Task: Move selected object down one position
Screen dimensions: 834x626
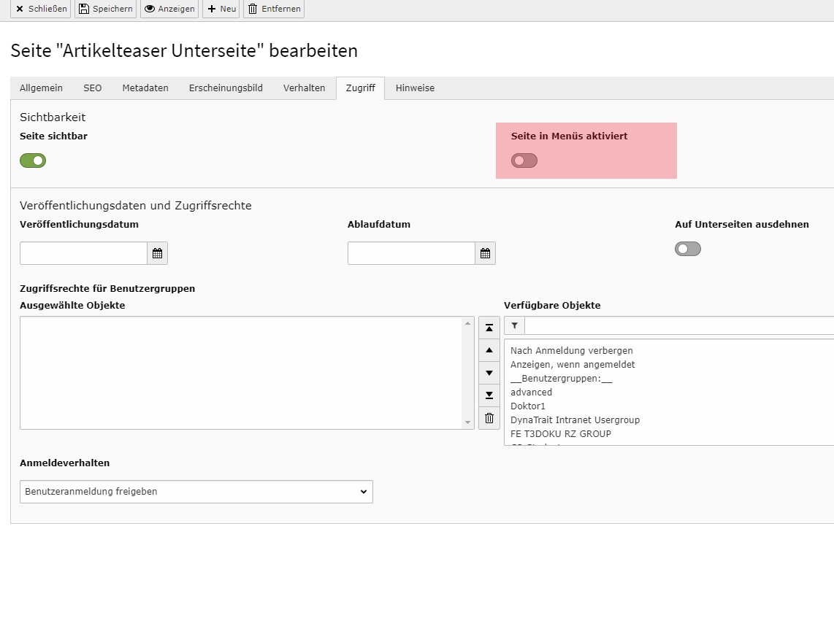Action: (x=489, y=373)
